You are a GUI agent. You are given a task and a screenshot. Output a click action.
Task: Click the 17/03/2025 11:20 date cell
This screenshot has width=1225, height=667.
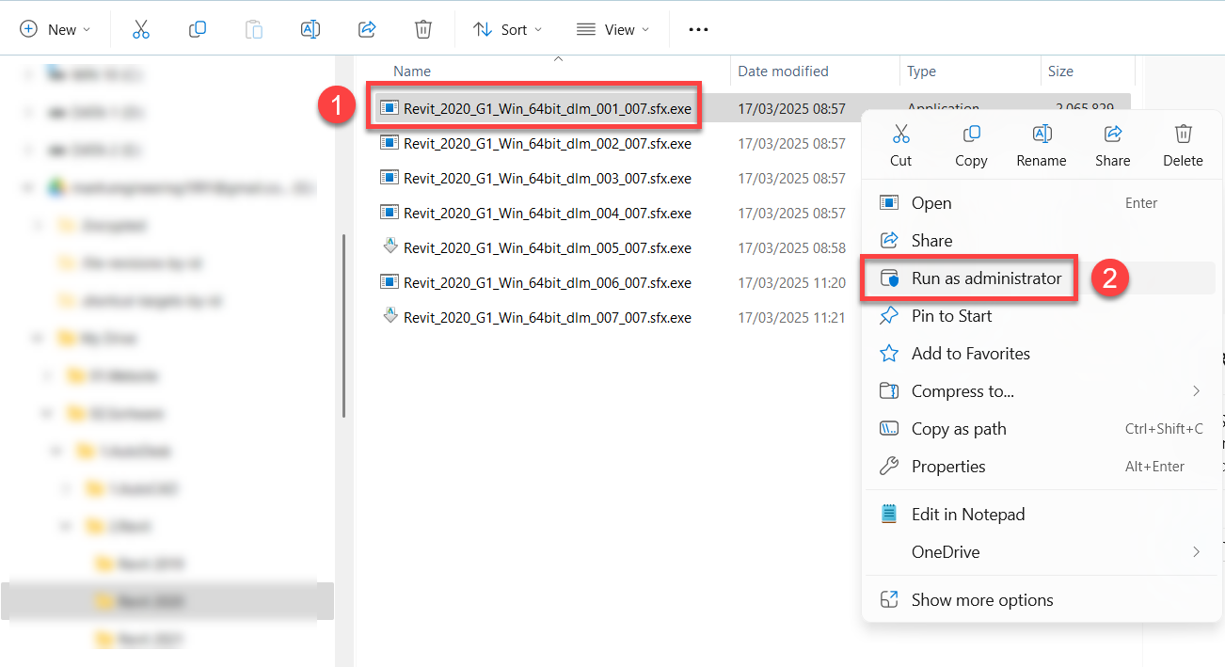791,282
